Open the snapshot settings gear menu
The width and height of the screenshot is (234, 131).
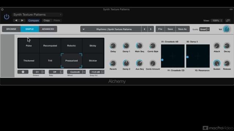click(23, 72)
